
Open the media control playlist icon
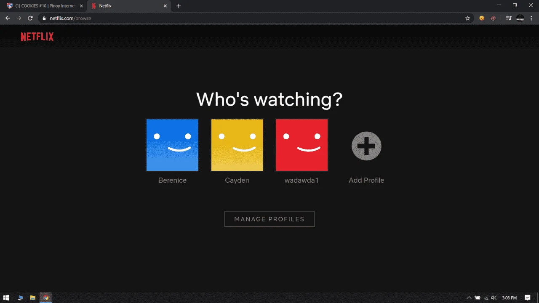[x=509, y=18]
